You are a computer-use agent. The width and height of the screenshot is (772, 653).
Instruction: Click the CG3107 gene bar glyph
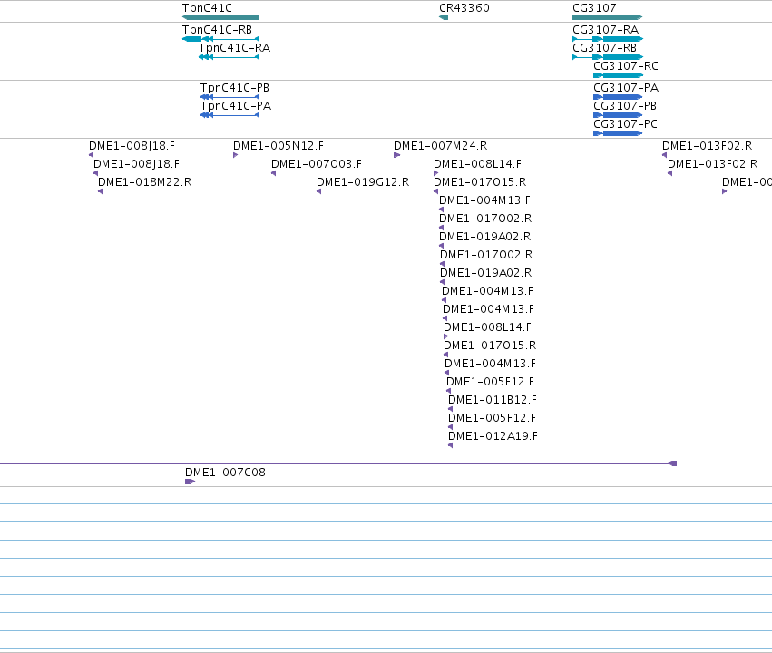[x=608, y=17]
